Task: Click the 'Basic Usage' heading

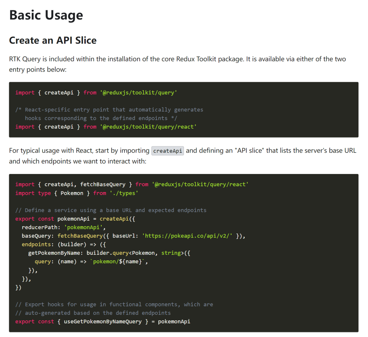Action: point(46,15)
